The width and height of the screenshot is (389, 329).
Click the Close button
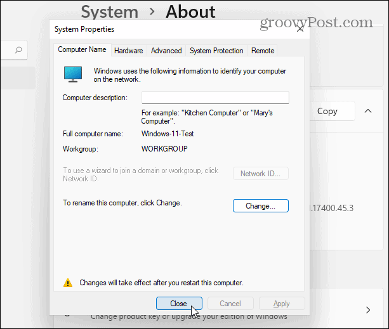coord(179,304)
